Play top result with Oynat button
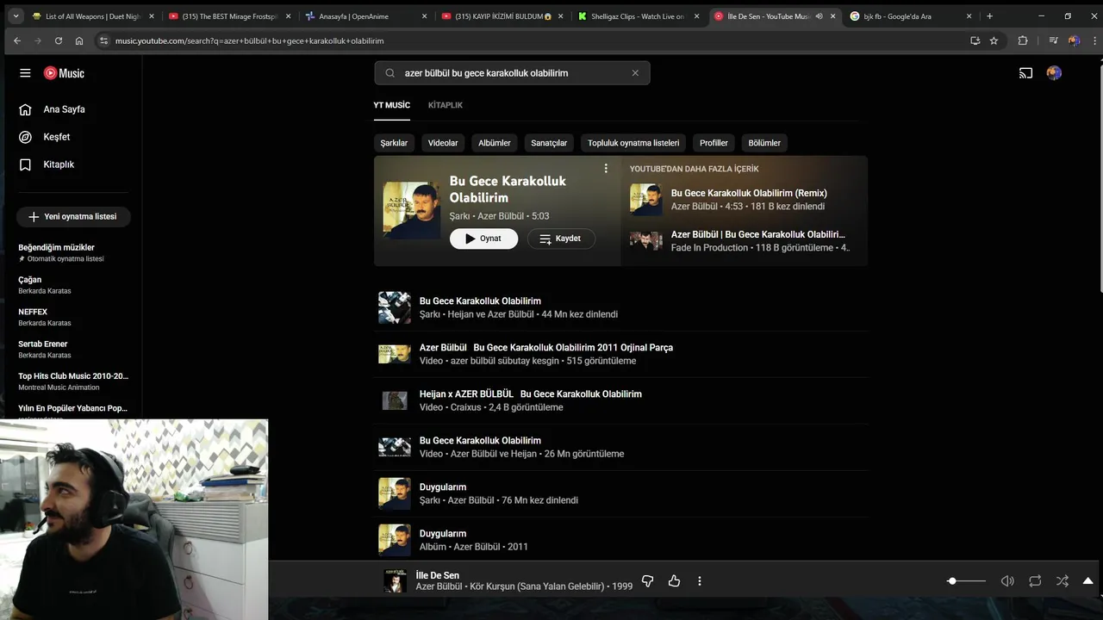Screen dimensions: 1103x620 (x=483, y=239)
